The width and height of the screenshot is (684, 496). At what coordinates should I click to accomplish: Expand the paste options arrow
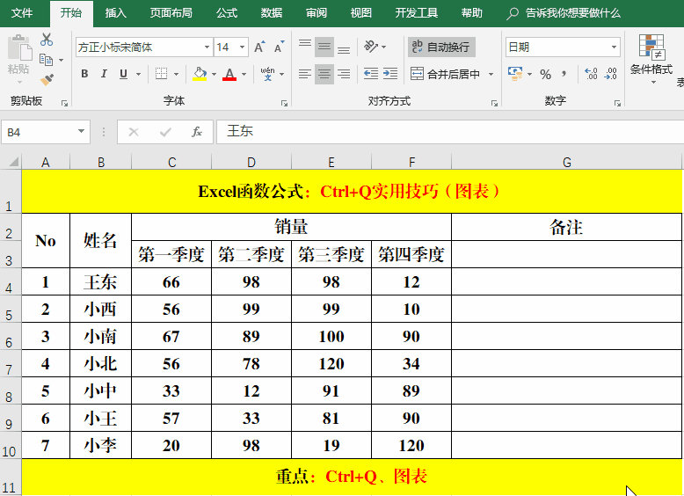19,82
